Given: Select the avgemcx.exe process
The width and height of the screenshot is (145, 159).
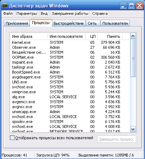Looking at the screenshot, I should (x=70, y=102).
